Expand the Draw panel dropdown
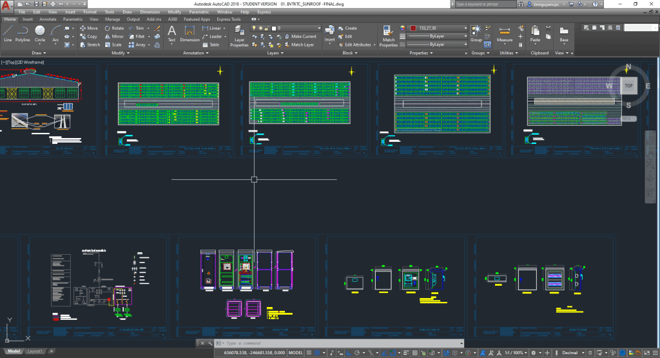Viewport: 660px width, 358px height. (39, 53)
